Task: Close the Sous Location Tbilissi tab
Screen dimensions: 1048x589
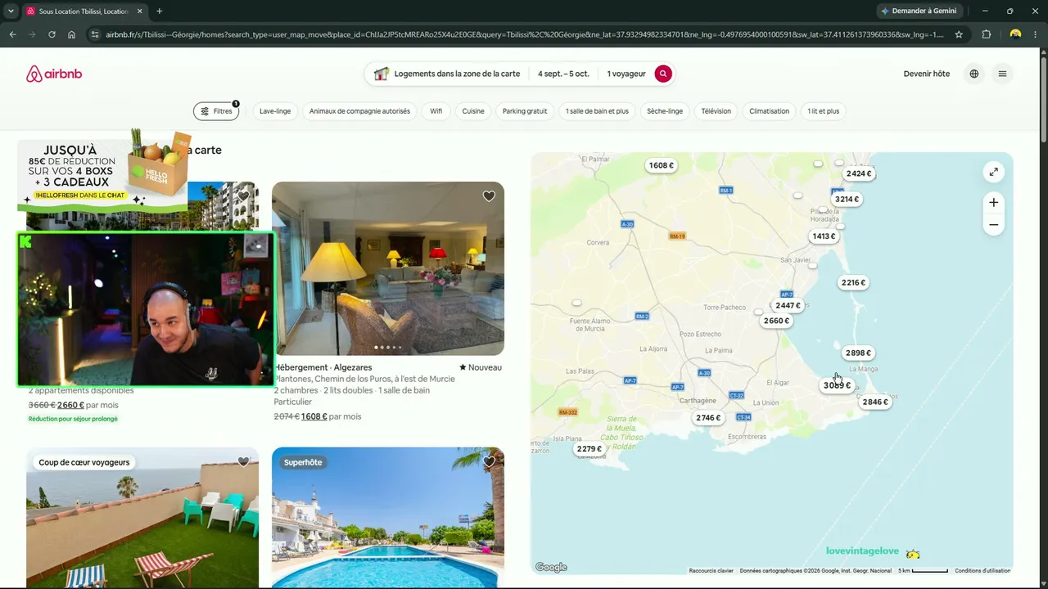Action: coord(139,11)
